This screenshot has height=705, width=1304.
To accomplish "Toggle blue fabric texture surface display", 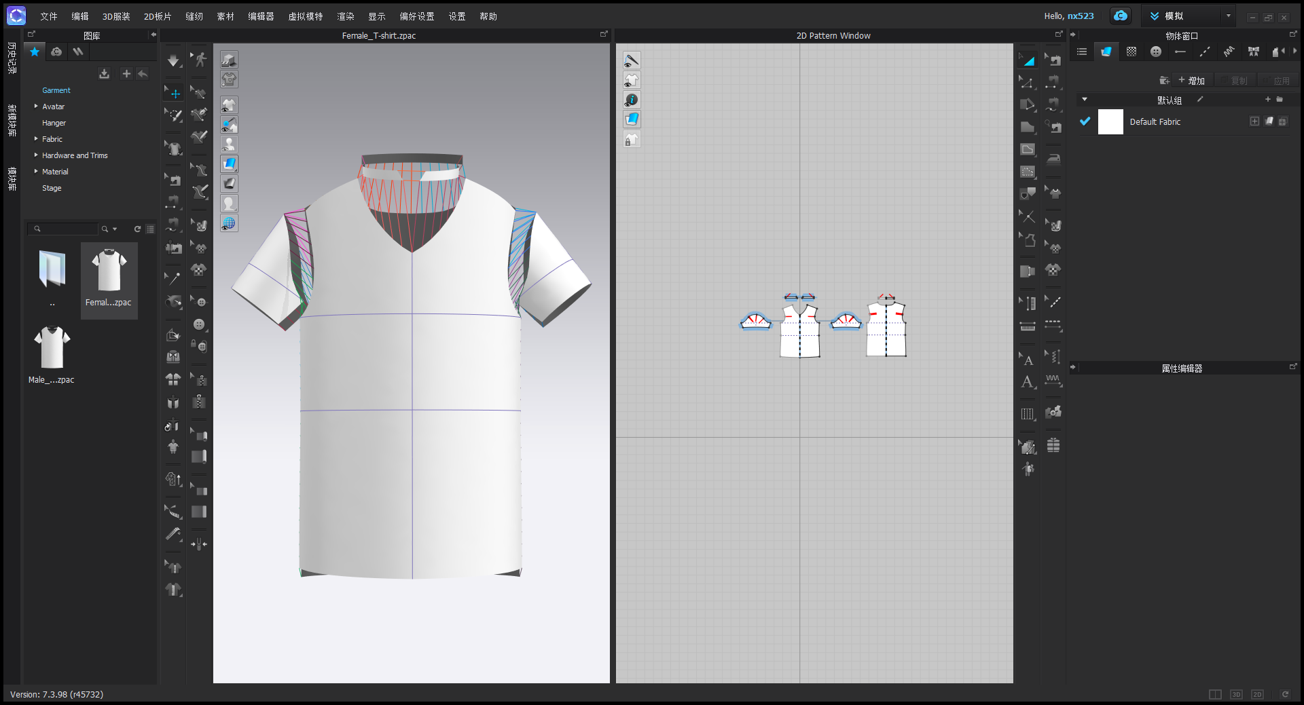I will [229, 164].
